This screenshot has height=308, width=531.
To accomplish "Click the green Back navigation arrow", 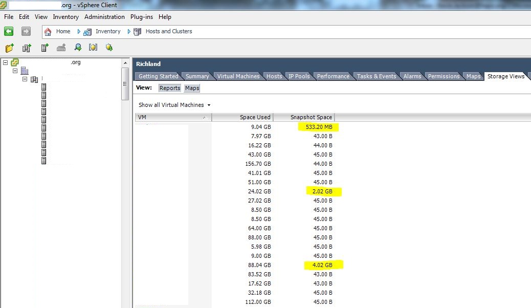I will coord(8,31).
